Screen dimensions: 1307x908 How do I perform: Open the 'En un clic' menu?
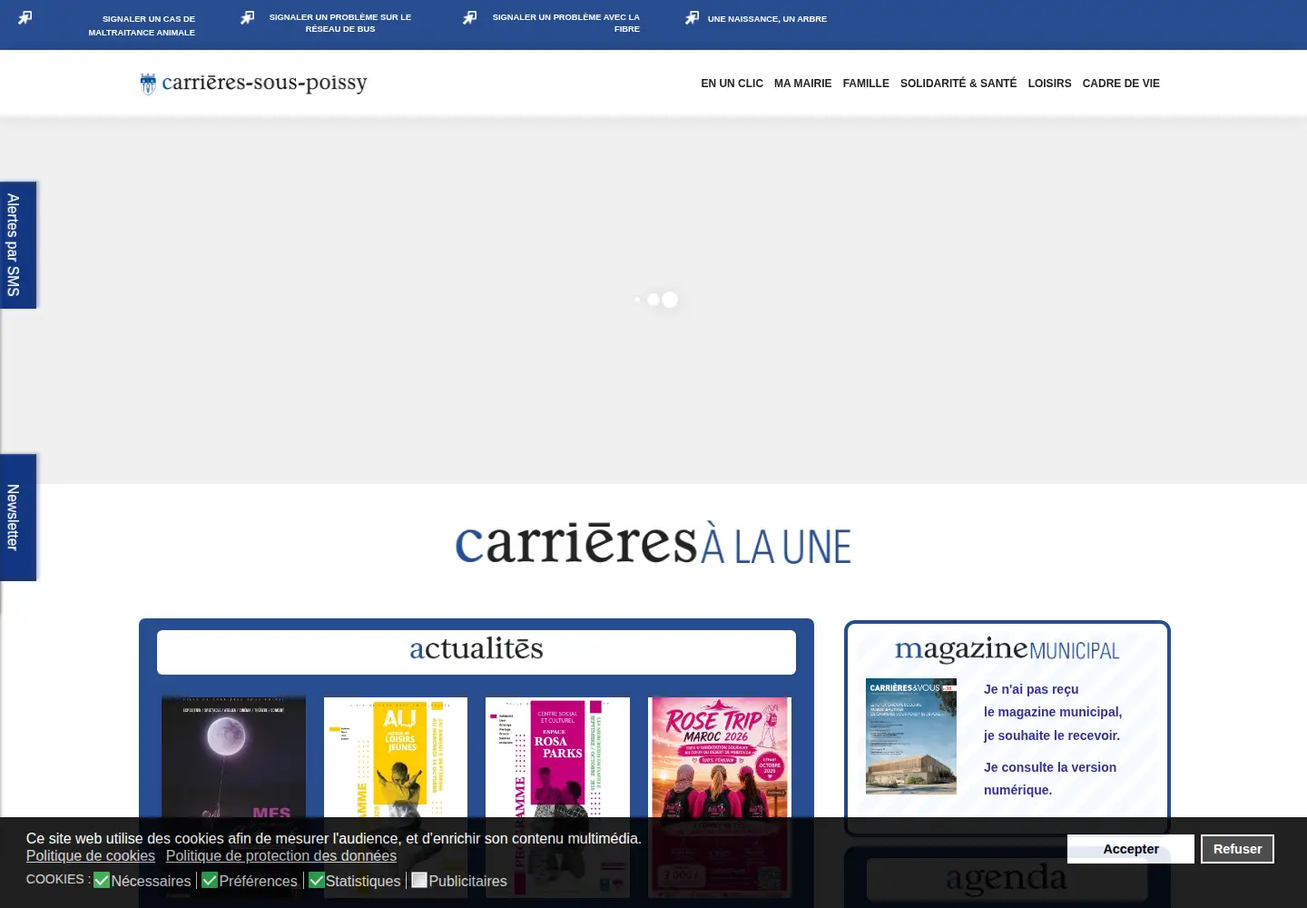click(732, 83)
